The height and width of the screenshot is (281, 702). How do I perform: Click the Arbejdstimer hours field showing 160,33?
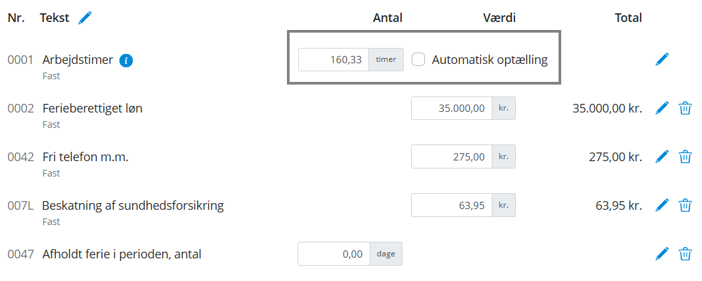pos(333,59)
